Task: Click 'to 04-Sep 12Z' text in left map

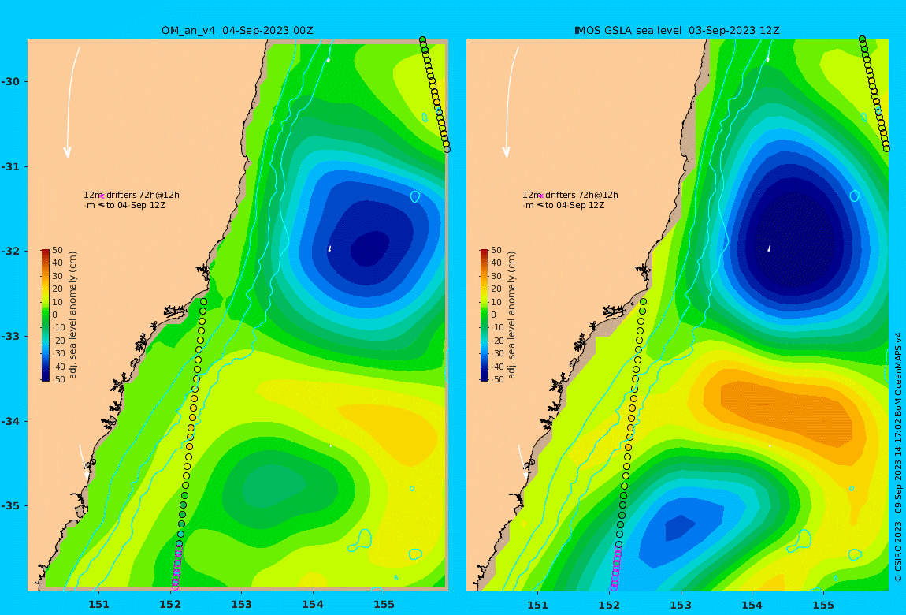Action: [136, 205]
